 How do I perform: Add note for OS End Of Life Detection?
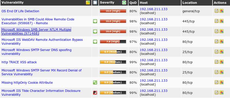point(216,11)
